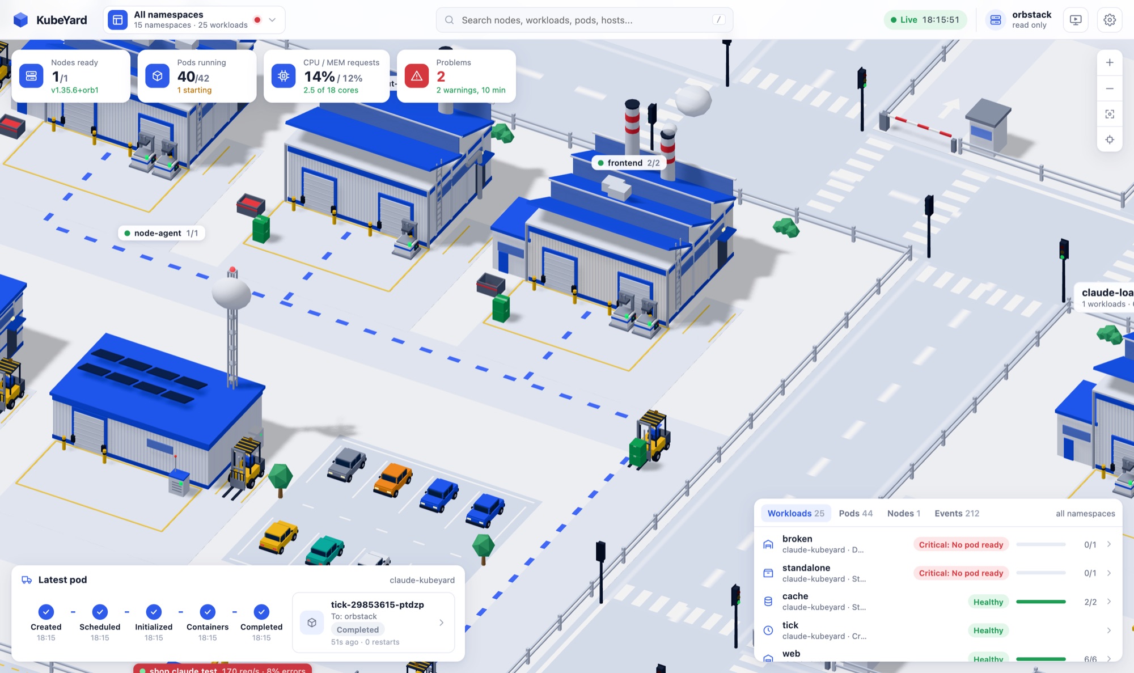Screen dimensions: 1134x673
Task: Click the Completed step checkmark
Action: click(261, 612)
